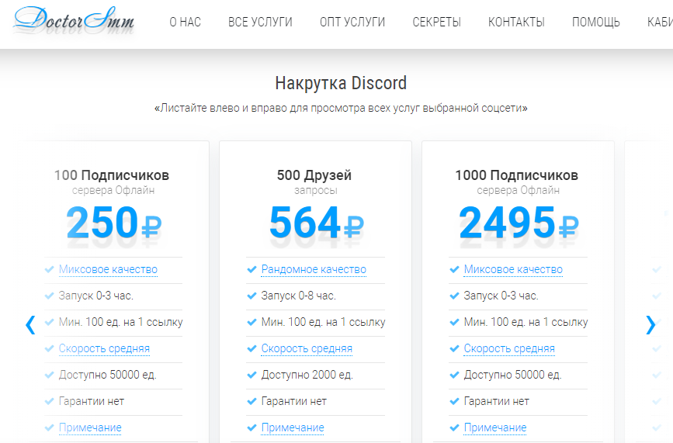Click Рандомное качество in 500 Друзей card
Screen dimensions: 673x443
pos(314,269)
